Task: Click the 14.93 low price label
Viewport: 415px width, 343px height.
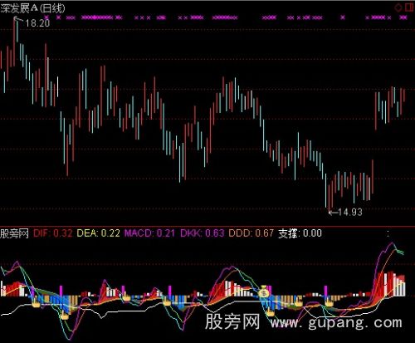Action: point(349,213)
